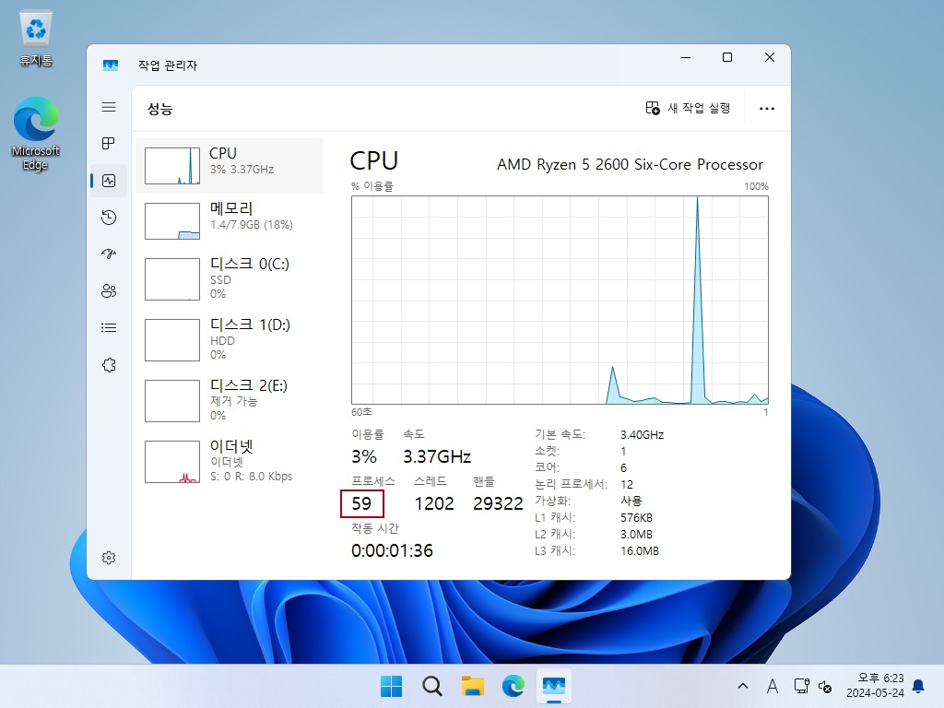
Task: Select the CPU performance item
Action: pos(230,166)
